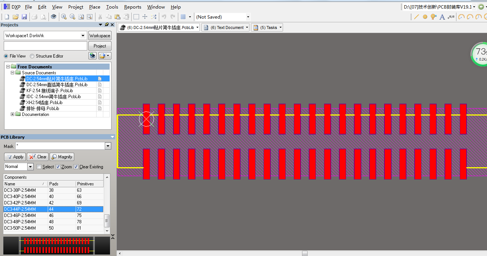The width and height of the screenshot is (487, 256).
Task: Collapse the Free Documents tree node
Action: point(8,67)
